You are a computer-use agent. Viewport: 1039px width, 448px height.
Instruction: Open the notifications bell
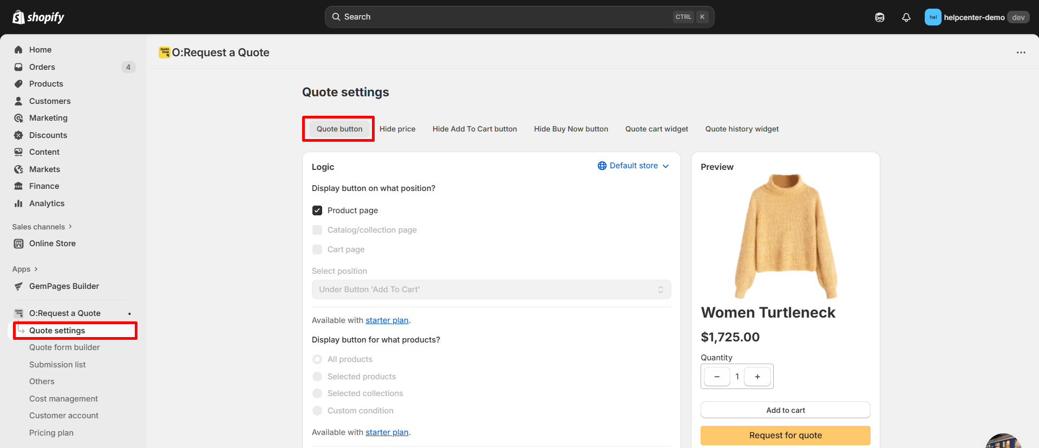coord(906,17)
